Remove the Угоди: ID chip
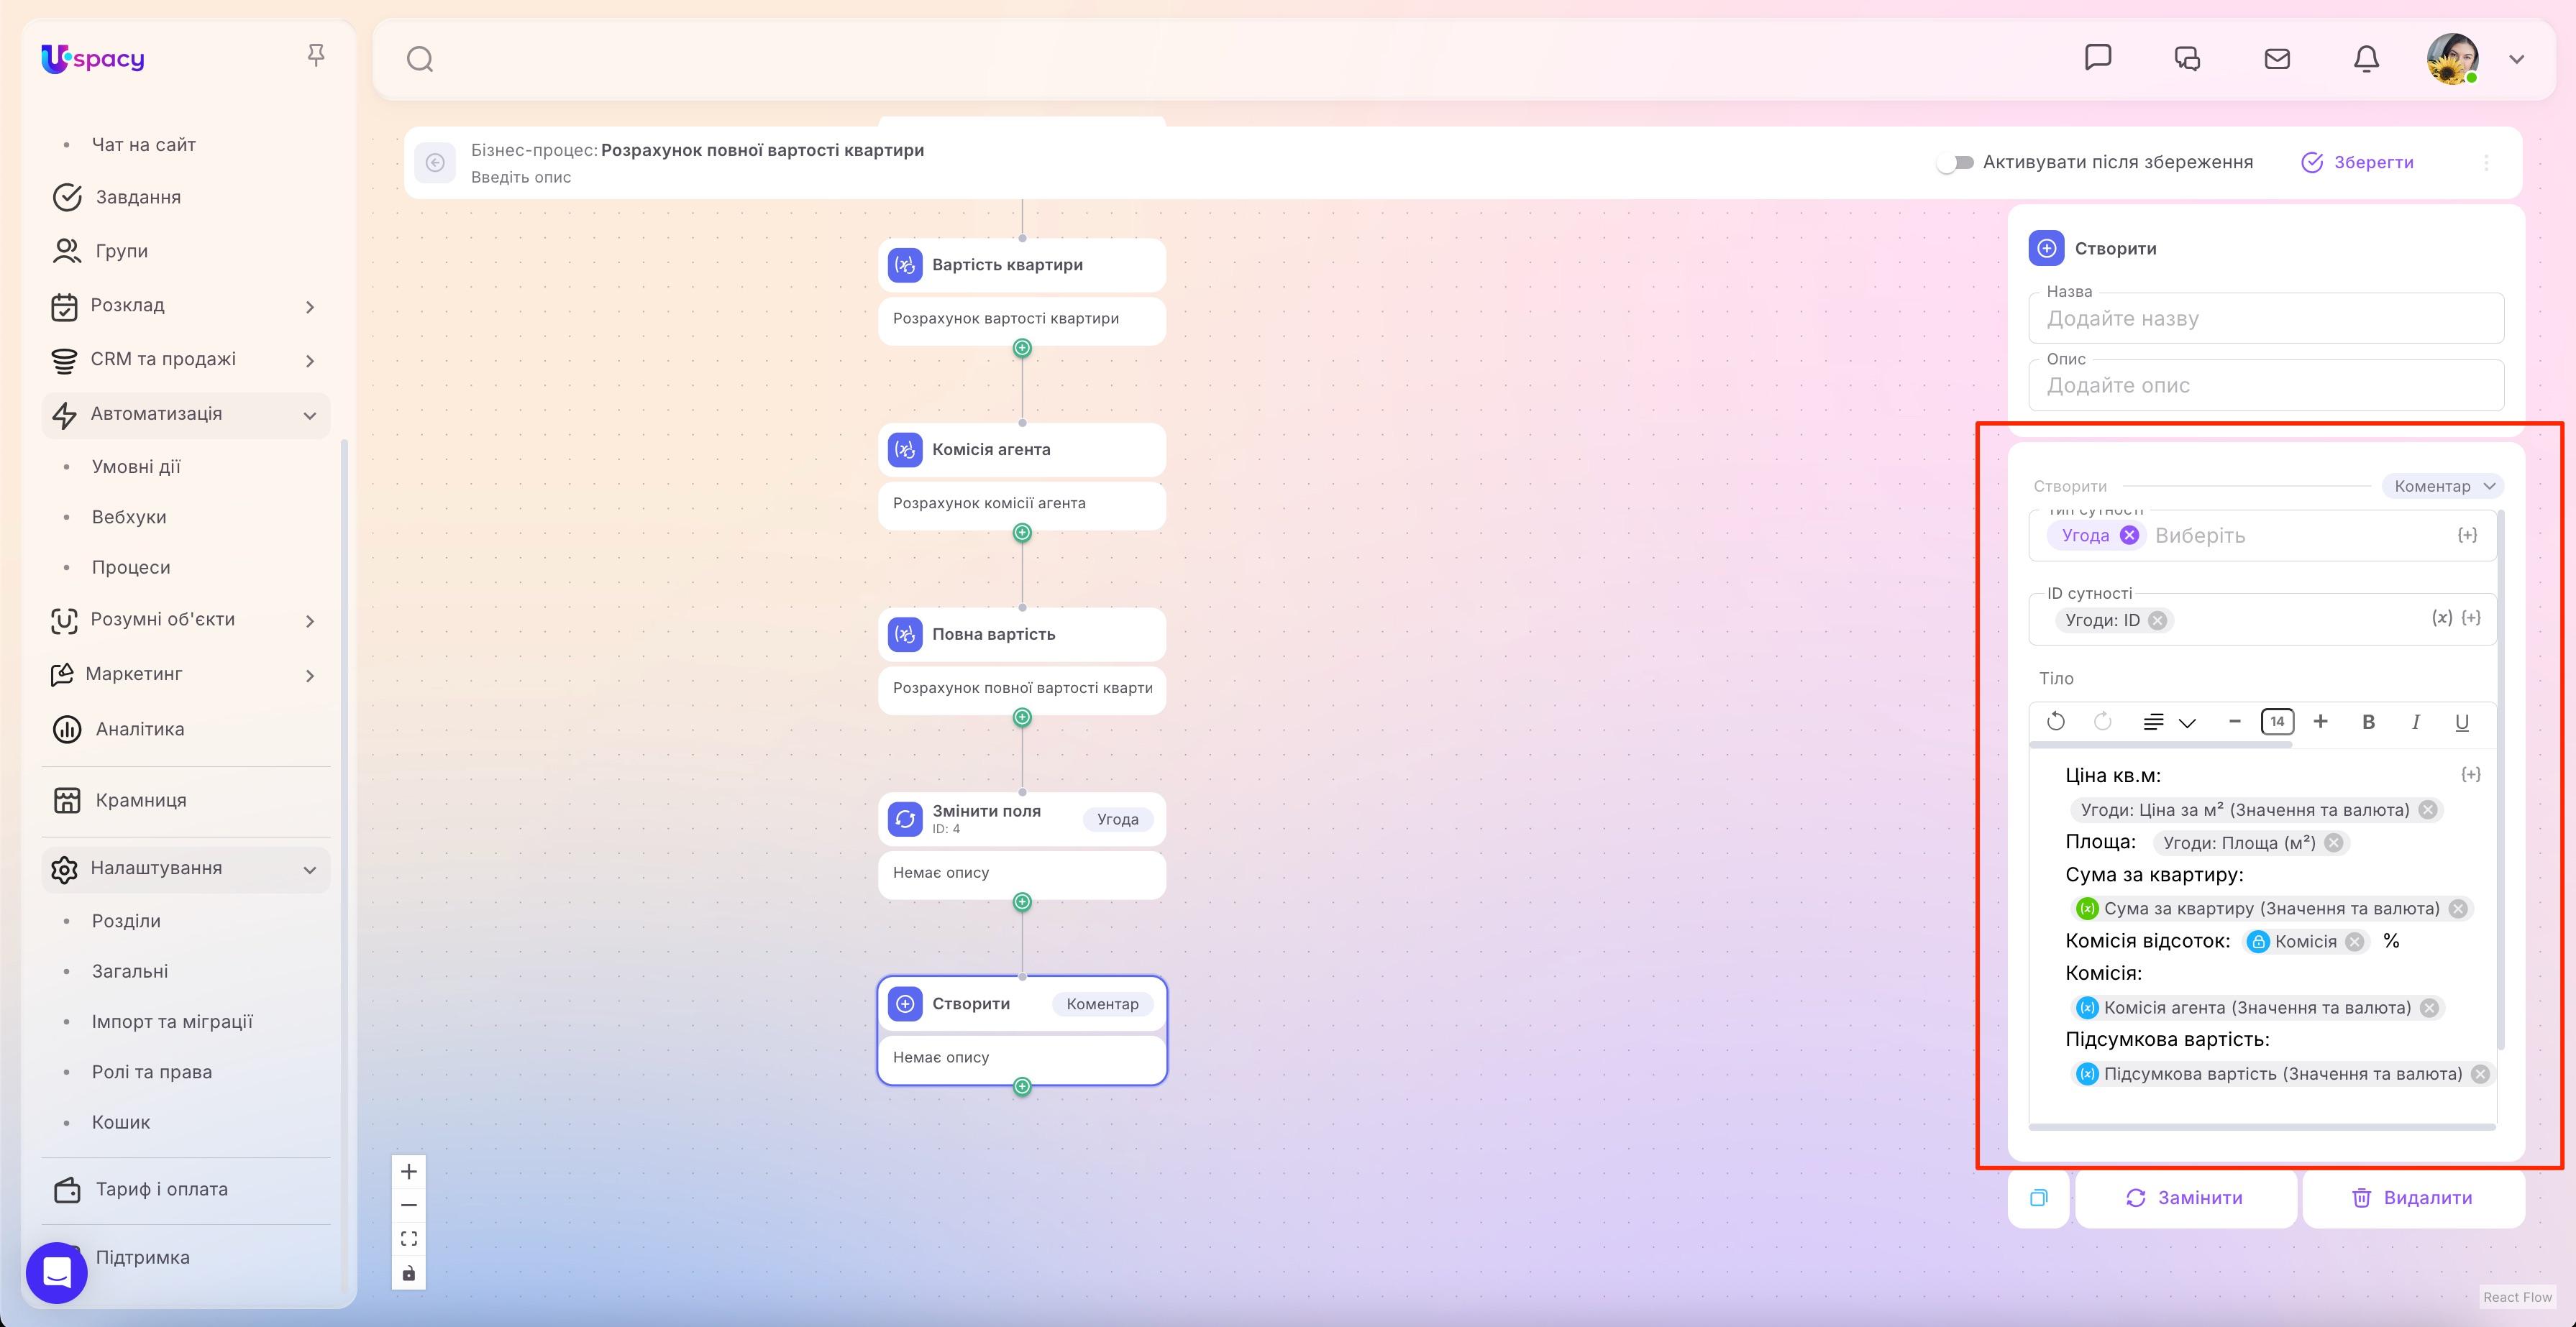2576x1327 pixels. [x=2157, y=620]
